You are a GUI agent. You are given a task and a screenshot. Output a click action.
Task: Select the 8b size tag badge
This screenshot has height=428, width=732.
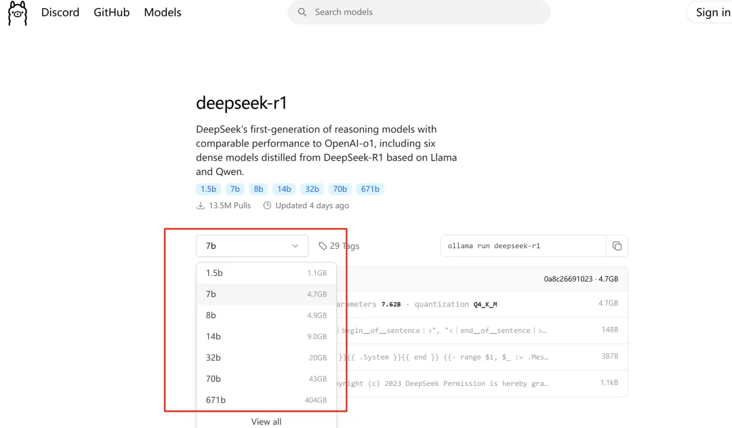[258, 189]
